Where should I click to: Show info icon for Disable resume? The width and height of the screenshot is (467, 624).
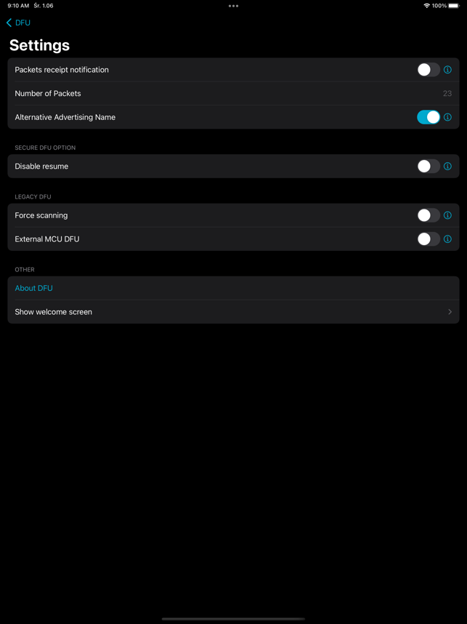447,166
